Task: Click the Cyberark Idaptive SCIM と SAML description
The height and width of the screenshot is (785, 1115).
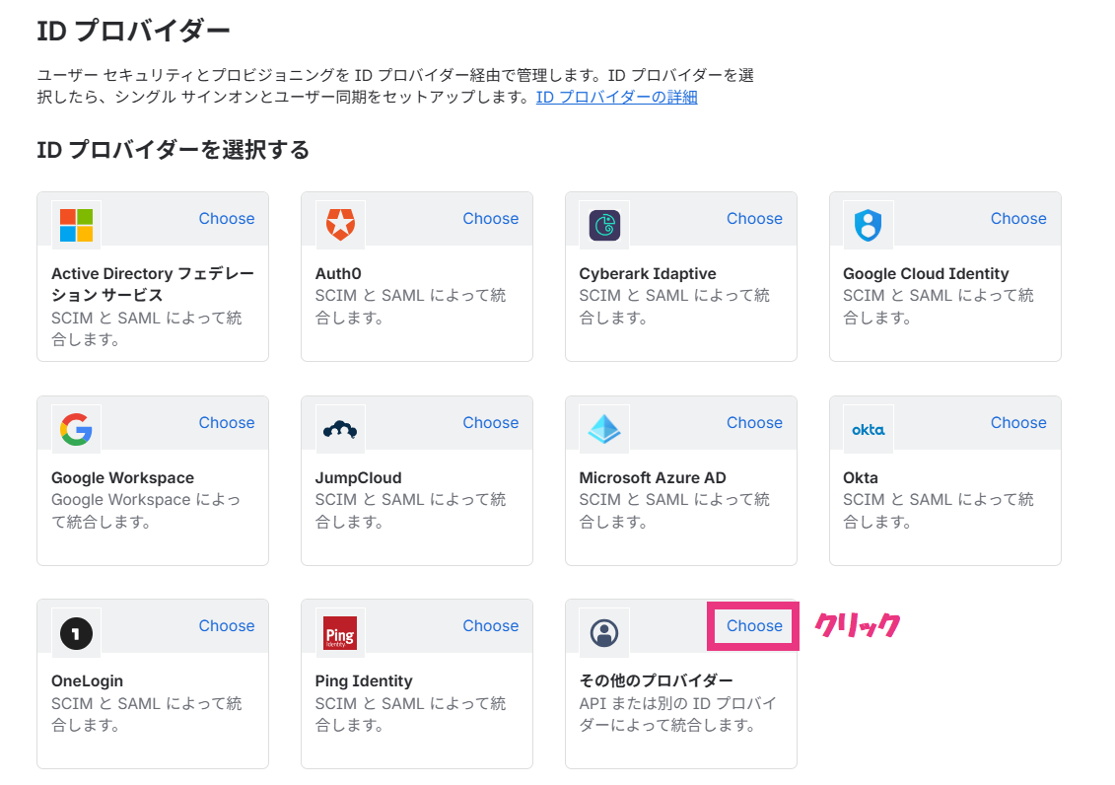Action: pos(674,307)
